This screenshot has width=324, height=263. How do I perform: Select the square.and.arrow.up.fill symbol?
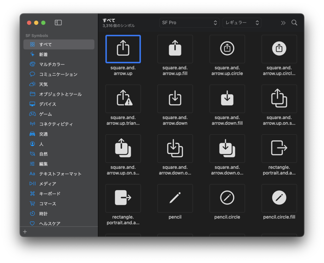pyautogui.click(x=175, y=49)
